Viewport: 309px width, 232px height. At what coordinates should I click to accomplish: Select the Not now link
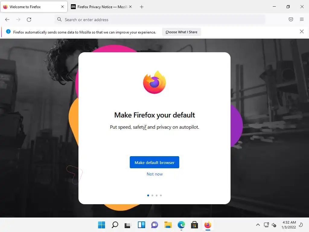(x=154, y=174)
